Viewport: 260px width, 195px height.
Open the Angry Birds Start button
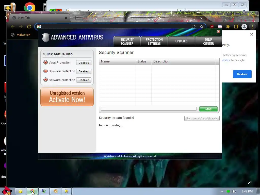(x=7, y=191)
